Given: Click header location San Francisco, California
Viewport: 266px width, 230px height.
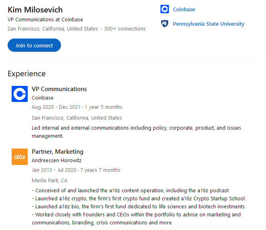Looking at the screenshot, I should 53,28.
